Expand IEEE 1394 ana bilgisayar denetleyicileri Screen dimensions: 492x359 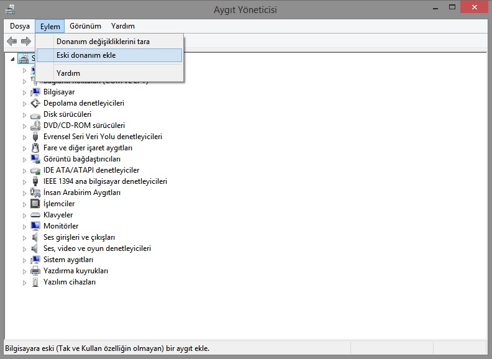(24, 182)
